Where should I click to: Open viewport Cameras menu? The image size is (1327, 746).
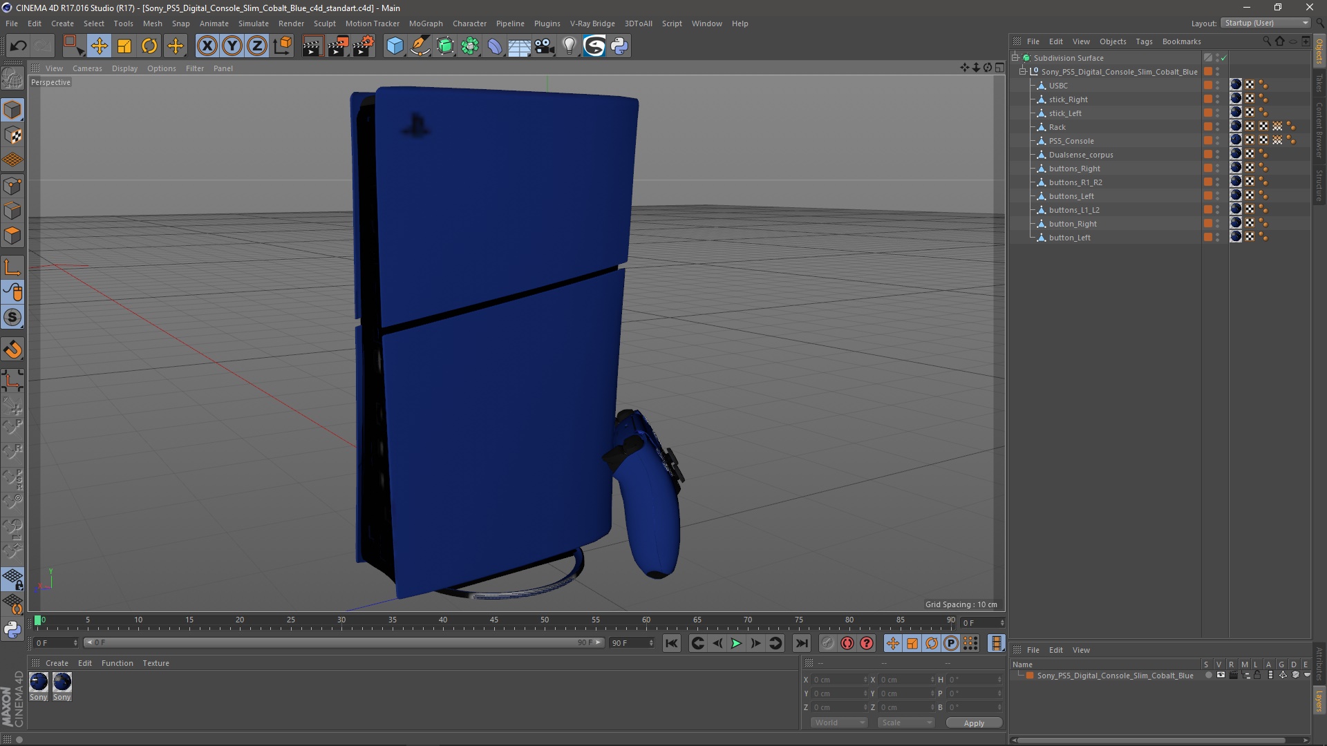coord(87,68)
